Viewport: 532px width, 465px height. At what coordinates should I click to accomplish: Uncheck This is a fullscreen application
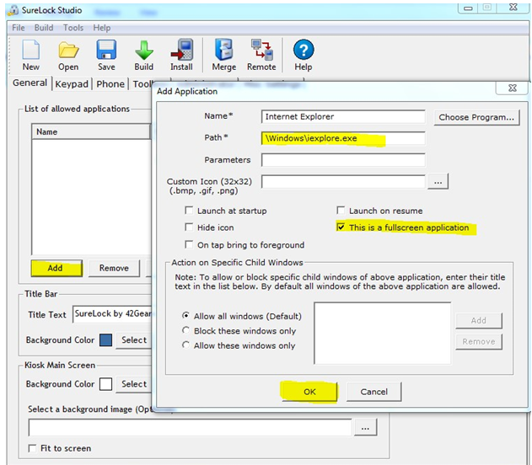pos(341,227)
